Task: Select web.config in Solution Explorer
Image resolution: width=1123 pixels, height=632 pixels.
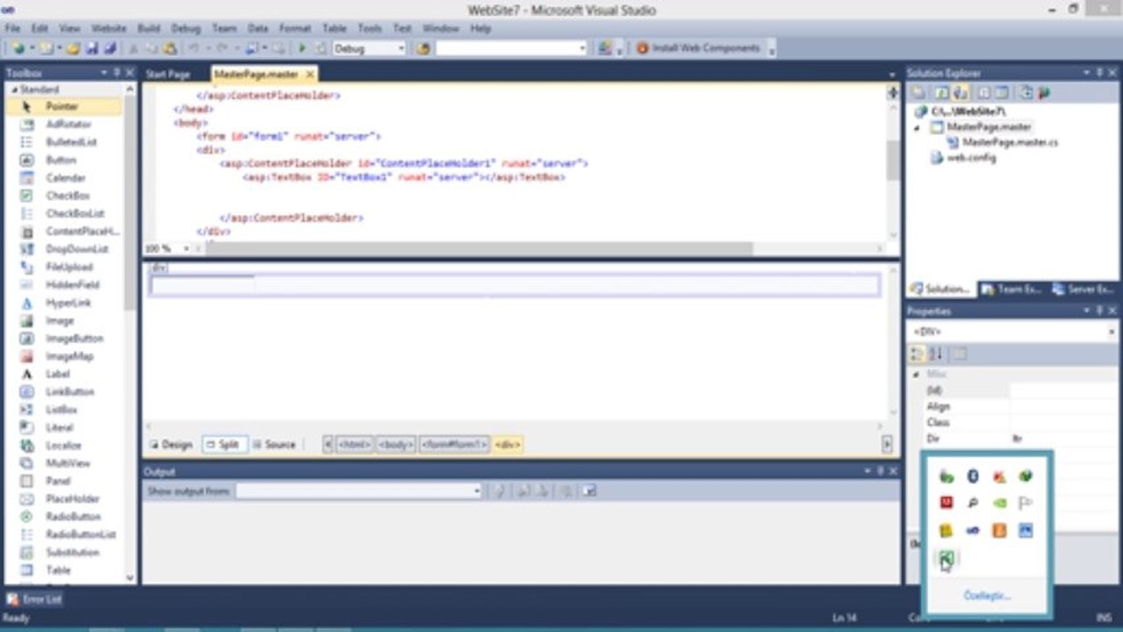Action: tap(971, 159)
